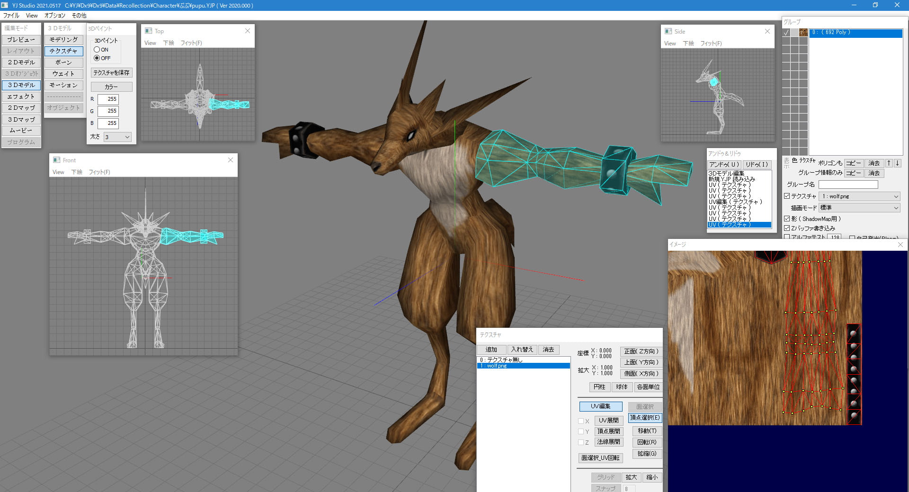This screenshot has height=492, width=909.
Task: Select 新規.YJP 読み込み history entry
Action: click(740, 179)
